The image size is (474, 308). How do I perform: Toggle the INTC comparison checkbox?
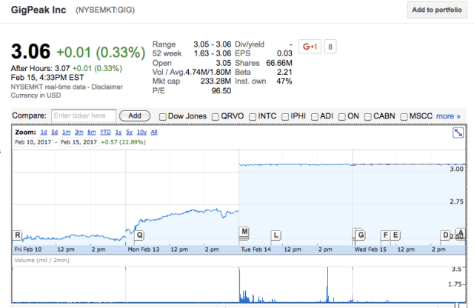pos(253,116)
